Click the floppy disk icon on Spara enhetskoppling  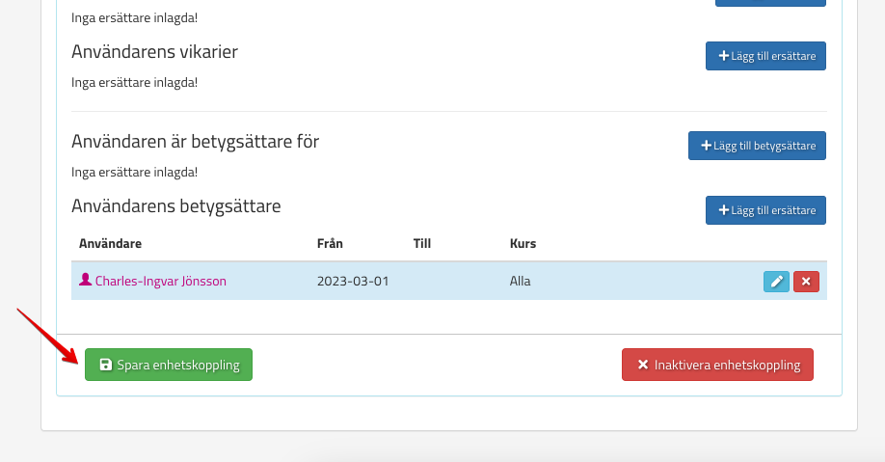[106, 366]
